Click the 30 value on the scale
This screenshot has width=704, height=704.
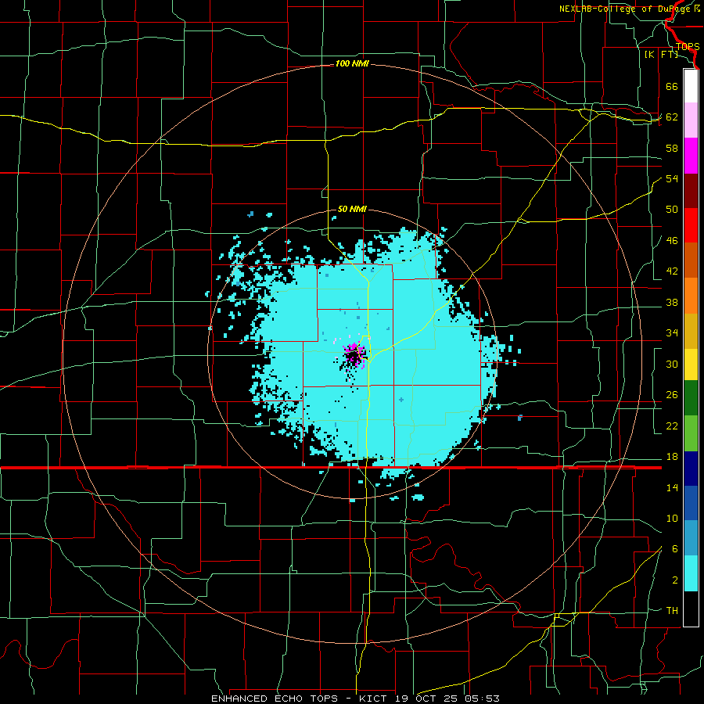point(672,364)
